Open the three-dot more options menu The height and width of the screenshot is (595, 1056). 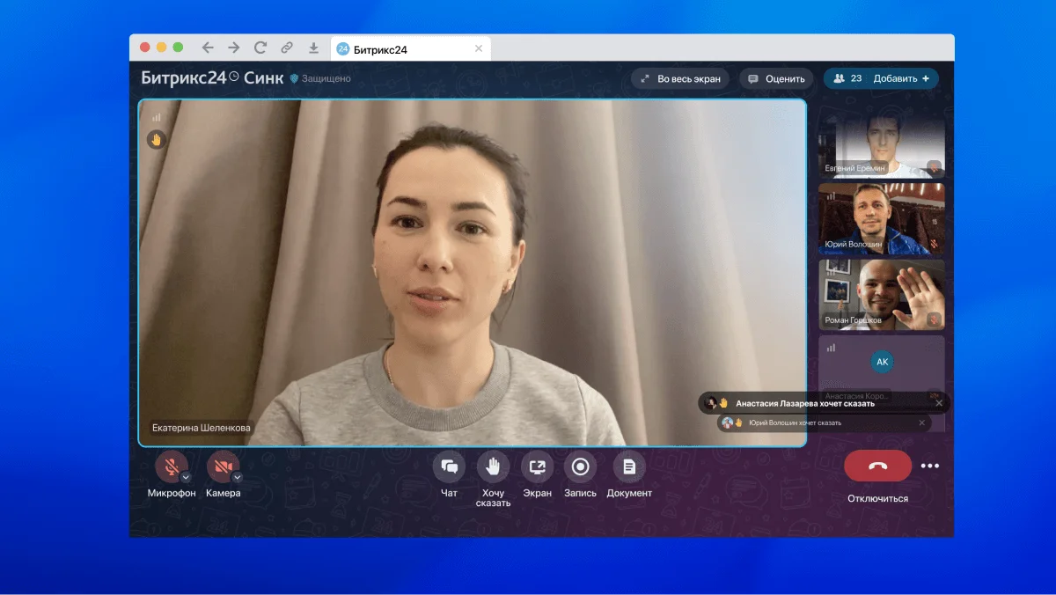click(x=930, y=466)
